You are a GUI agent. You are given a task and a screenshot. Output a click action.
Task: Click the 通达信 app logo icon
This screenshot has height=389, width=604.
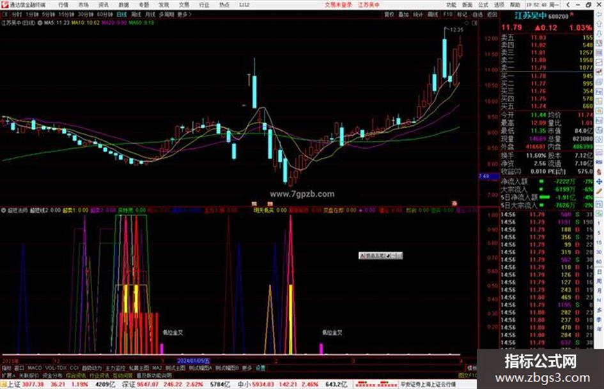coord(4,4)
